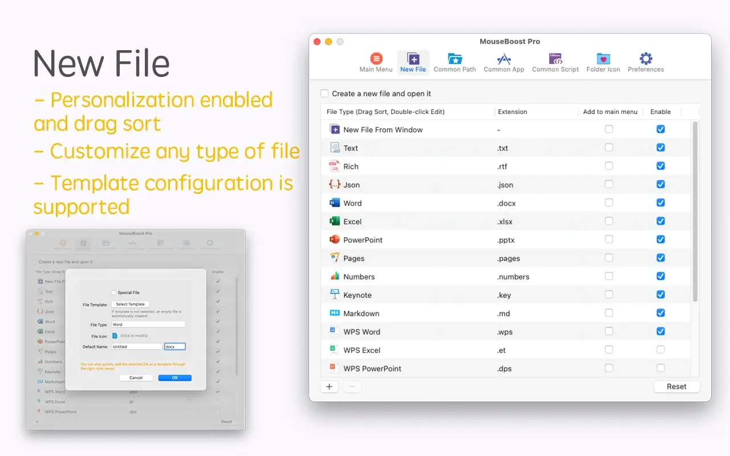Click the OK button in template dialog
This screenshot has width=730, height=456.
click(x=175, y=378)
